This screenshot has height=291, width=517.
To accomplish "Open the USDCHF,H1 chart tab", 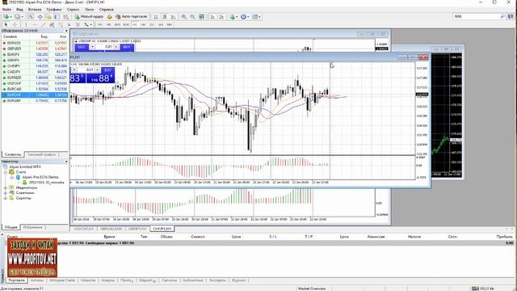I will click(x=84, y=229).
